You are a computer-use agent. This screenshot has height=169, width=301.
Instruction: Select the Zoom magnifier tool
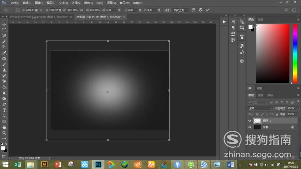(x=4, y=133)
